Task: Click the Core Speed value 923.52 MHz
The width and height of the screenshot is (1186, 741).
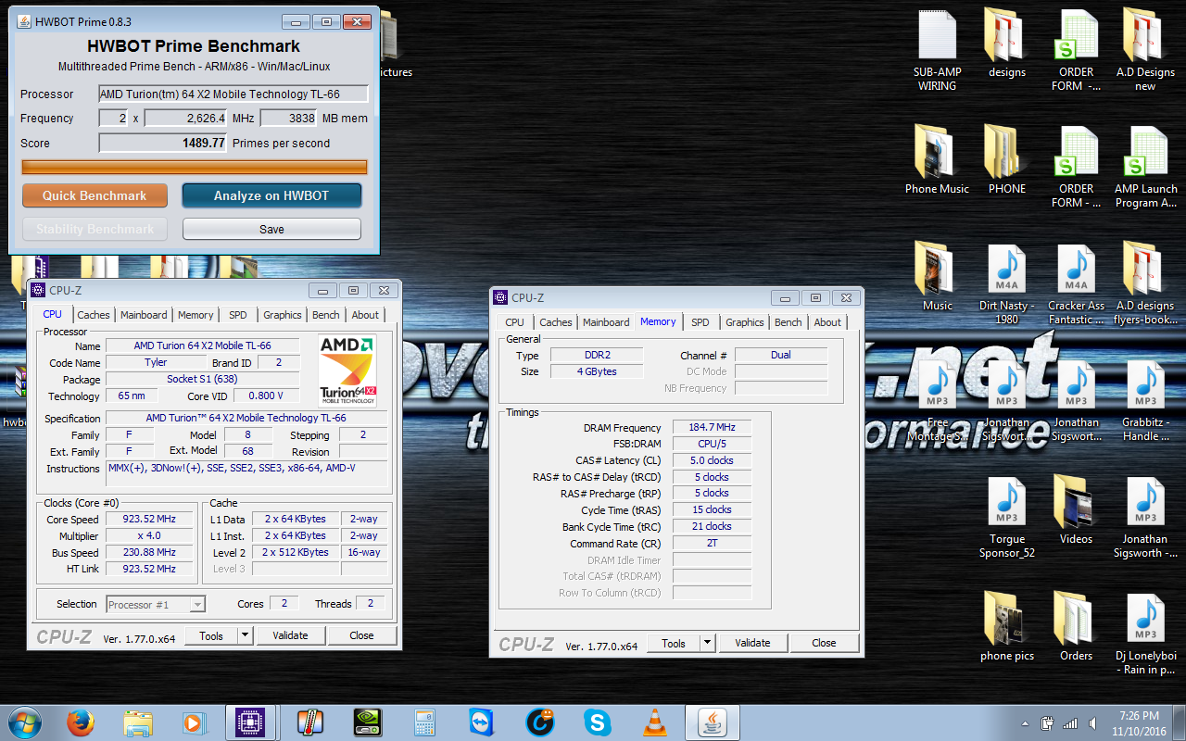Action: (x=149, y=520)
